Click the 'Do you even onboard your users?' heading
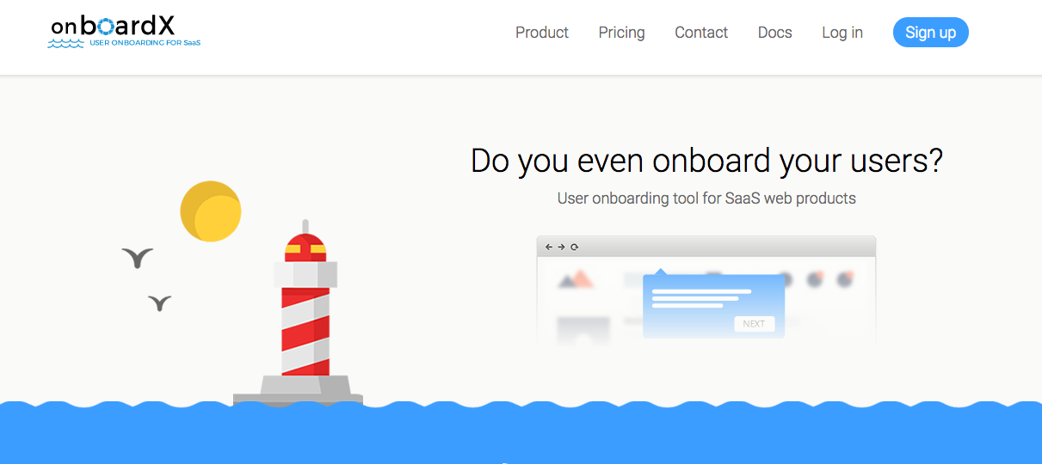This screenshot has width=1042, height=464. tap(706, 162)
